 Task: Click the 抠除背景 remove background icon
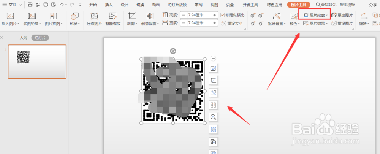[277, 16]
